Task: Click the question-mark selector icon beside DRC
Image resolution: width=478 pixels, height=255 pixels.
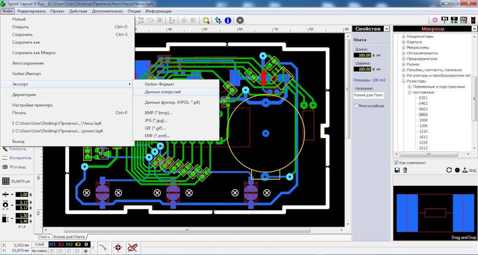Action: 454,20
